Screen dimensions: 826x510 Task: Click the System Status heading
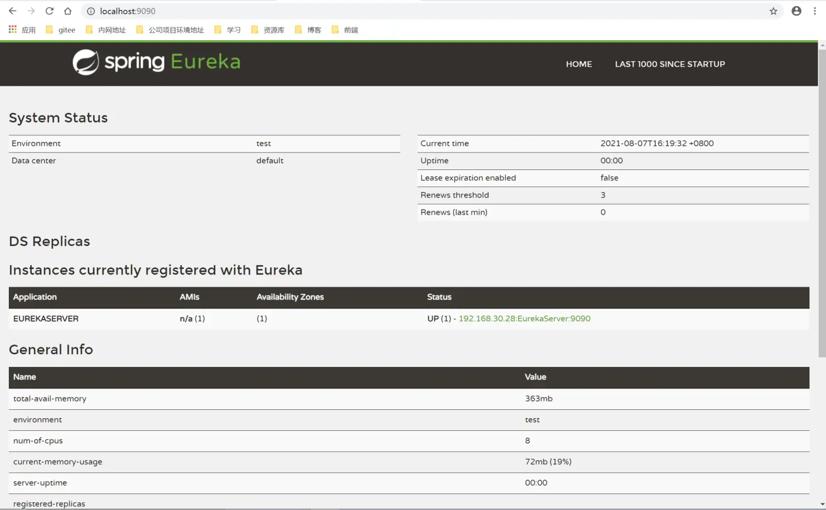pyautogui.click(x=58, y=118)
